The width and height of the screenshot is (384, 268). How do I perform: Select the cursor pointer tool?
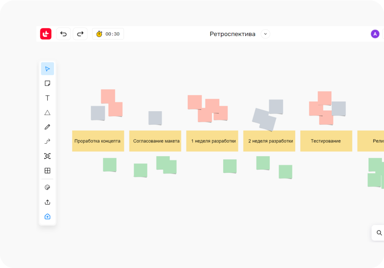47,69
